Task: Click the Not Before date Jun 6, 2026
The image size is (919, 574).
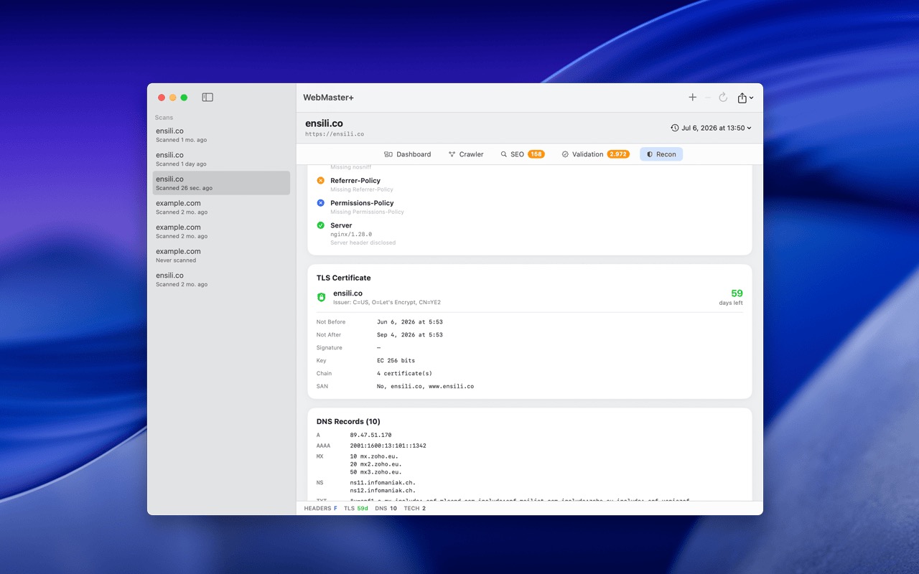Action: pyautogui.click(x=410, y=322)
